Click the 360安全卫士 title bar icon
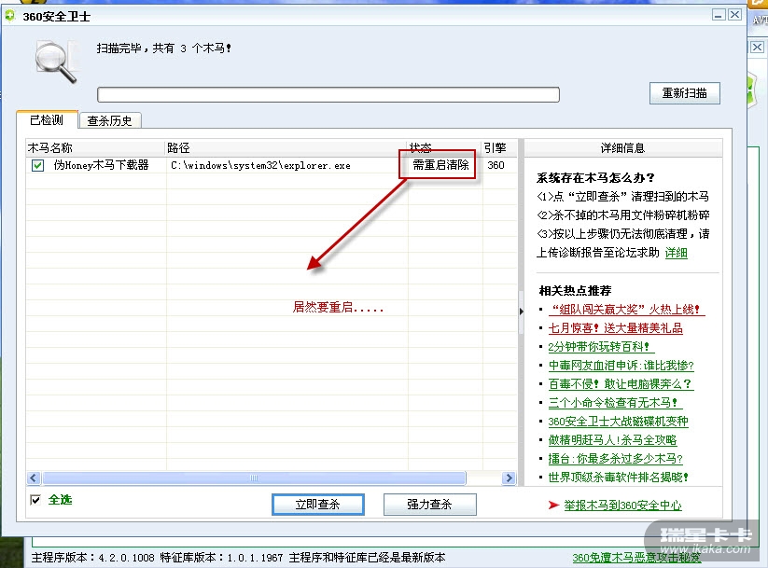768x568 pixels. click(x=9, y=16)
